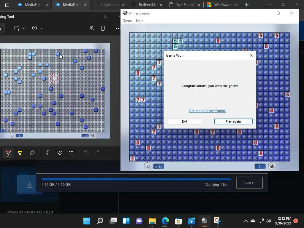Image resolution: width=304 pixels, height=228 pixels.
Task: Close the Not Found browser tab
Action: pos(199,5)
